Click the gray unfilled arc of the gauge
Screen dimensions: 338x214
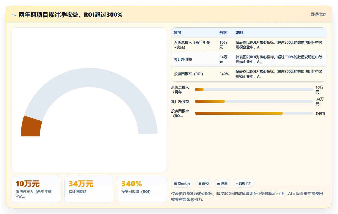[x=91, y=77]
